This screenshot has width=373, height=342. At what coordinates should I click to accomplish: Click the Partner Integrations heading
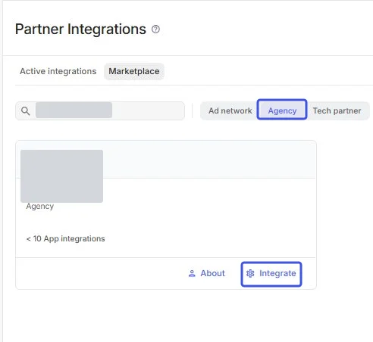coord(80,30)
